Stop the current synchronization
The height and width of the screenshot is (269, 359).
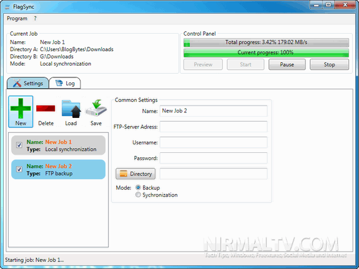point(329,64)
